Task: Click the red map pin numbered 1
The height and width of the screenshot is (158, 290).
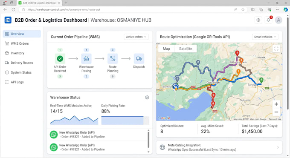Action: tap(237, 53)
